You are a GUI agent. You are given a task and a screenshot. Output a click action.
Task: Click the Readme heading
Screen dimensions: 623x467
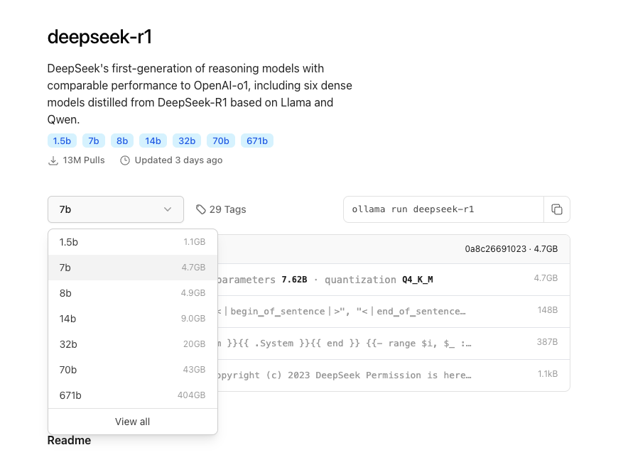click(x=69, y=441)
